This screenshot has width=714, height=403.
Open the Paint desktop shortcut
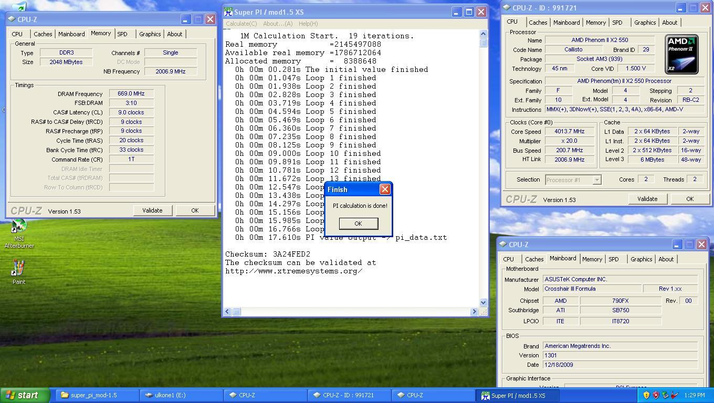19,272
